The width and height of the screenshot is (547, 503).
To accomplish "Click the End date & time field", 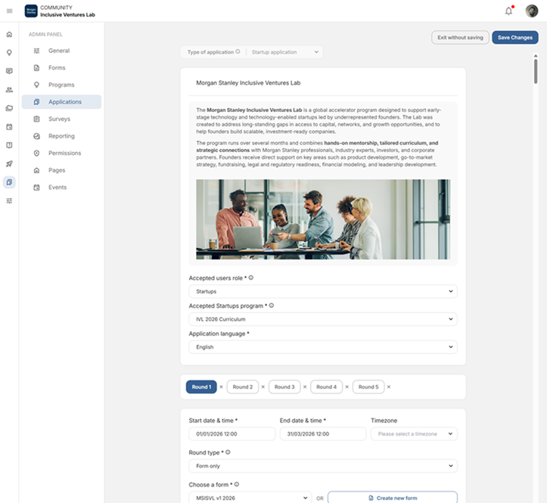I will pyautogui.click(x=323, y=434).
